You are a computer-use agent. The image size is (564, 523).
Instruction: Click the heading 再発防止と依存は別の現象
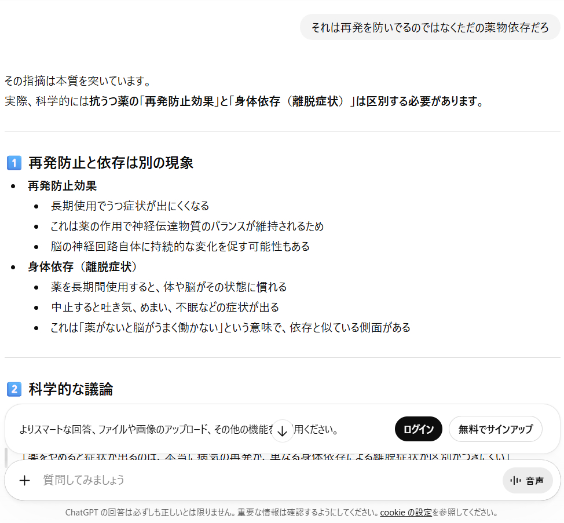click(111, 163)
